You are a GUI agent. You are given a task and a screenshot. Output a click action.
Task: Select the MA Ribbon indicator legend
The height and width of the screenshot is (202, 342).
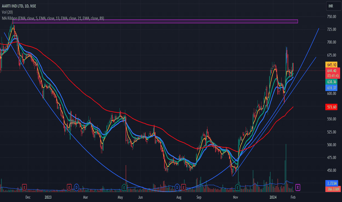click(53, 18)
